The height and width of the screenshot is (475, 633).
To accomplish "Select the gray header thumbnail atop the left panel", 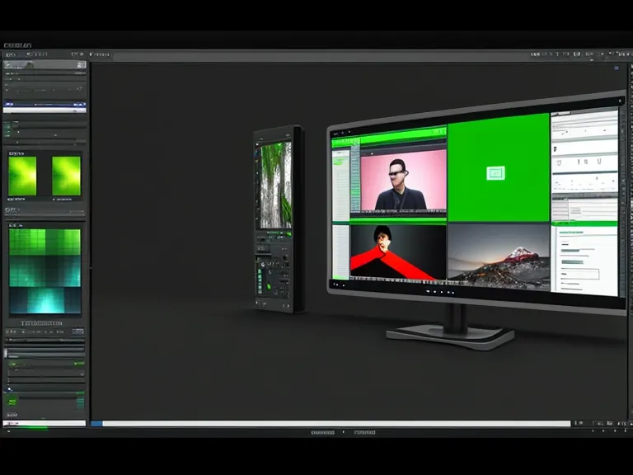I will [x=45, y=64].
